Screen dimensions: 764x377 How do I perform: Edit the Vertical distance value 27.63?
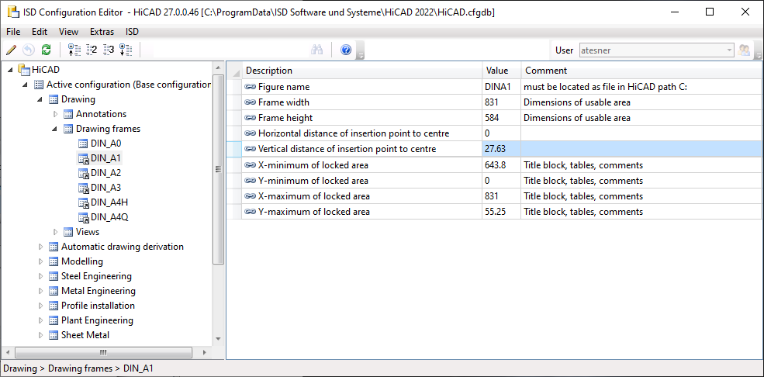click(x=502, y=149)
